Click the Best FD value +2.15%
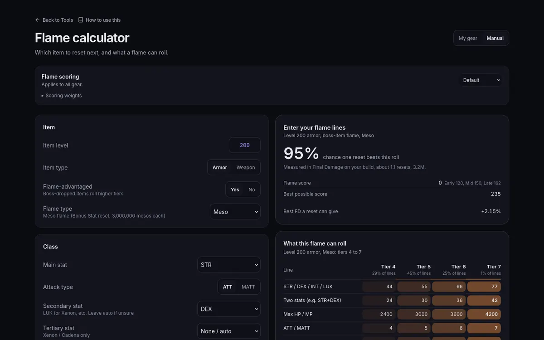 [491, 212]
